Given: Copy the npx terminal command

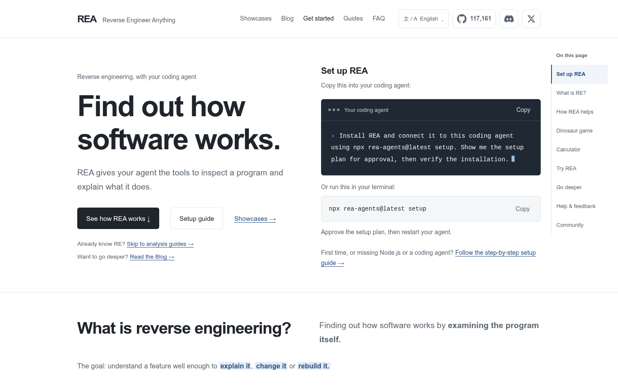Looking at the screenshot, I should [522, 209].
